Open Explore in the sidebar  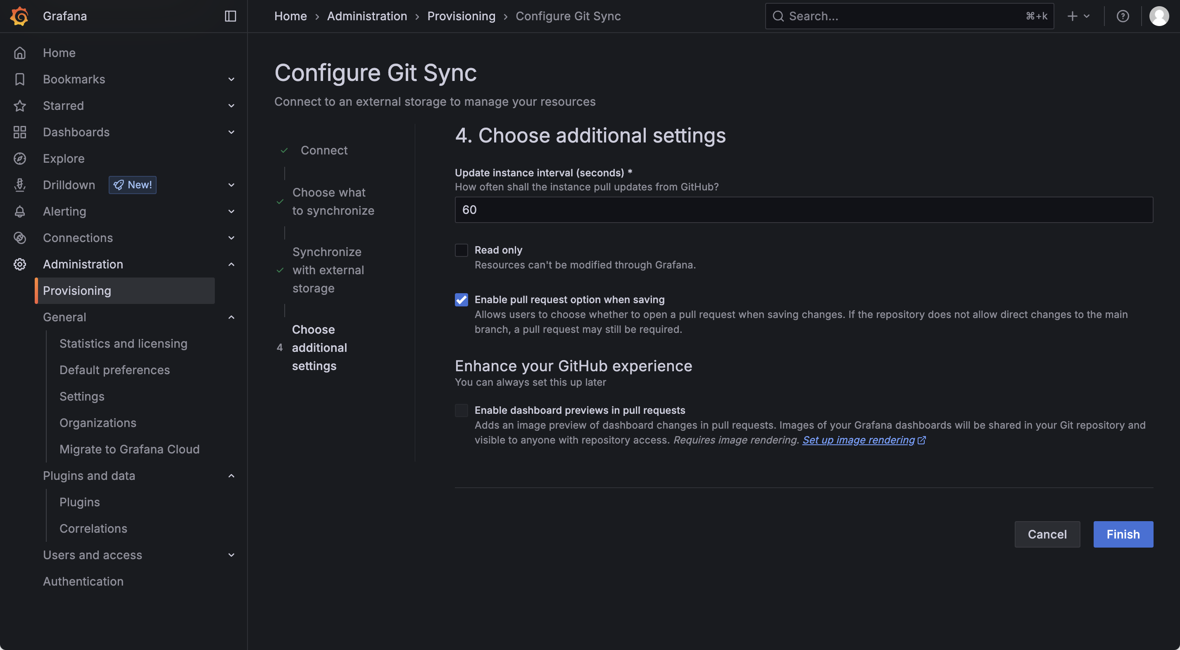click(64, 159)
